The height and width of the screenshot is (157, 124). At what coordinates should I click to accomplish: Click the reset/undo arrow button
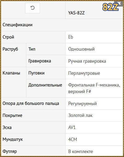coord(32,8)
